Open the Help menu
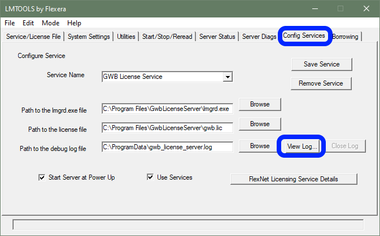 point(74,23)
